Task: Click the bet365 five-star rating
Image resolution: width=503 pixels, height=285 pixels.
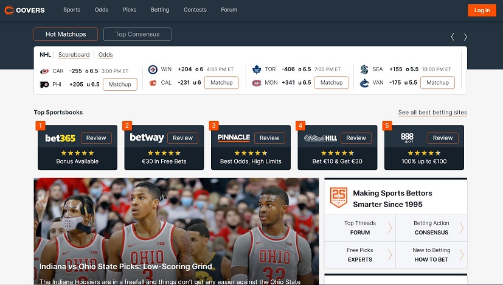Action: pos(77,153)
